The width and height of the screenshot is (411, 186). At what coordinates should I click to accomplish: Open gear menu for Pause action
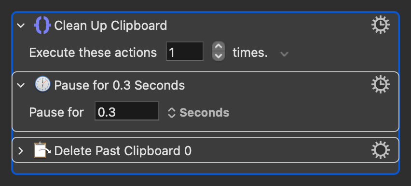pyautogui.click(x=380, y=85)
